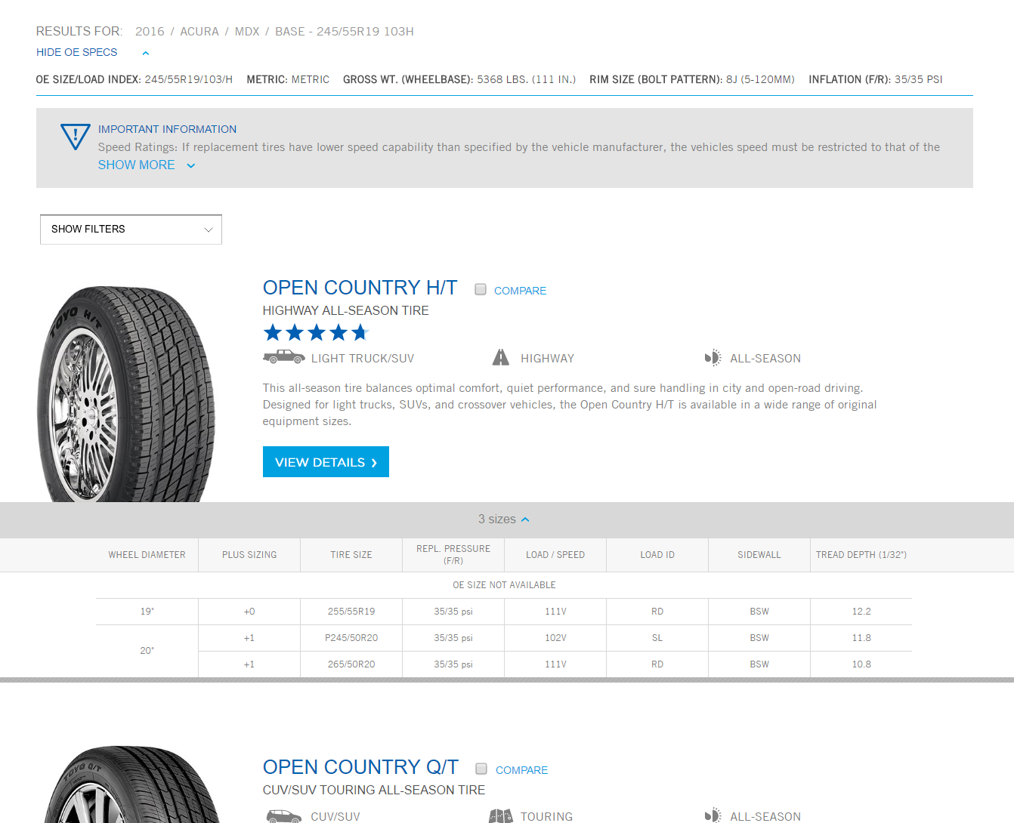The image size is (1014, 823).
Task: Click the light truck/SUV vehicle icon
Action: click(x=284, y=357)
